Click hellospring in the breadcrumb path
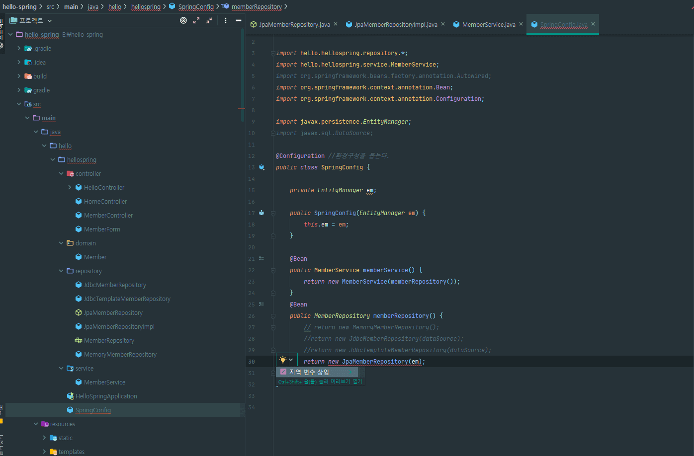The width and height of the screenshot is (694, 456). pos(146,6)
